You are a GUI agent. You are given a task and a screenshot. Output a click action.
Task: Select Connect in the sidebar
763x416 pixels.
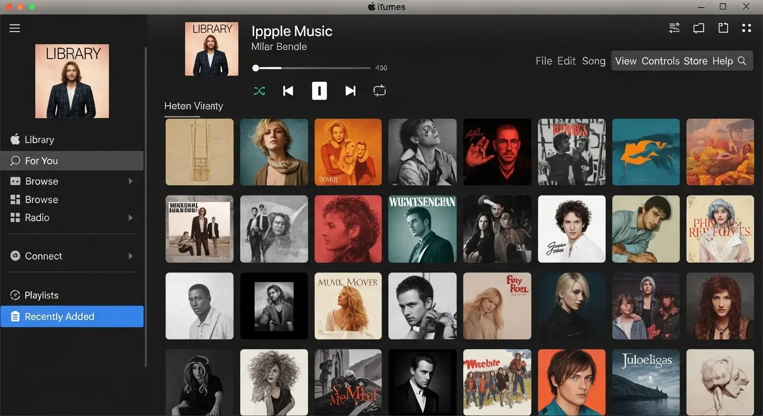click(x=72, y=256)
